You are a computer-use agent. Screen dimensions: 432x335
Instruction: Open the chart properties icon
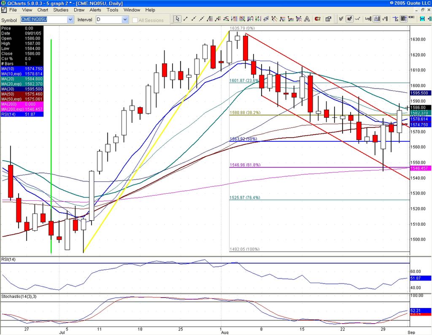click(x=328, y=19)
